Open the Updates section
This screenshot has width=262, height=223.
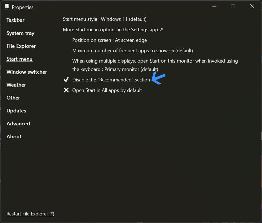click(16, 111)
